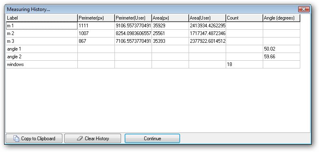
Task: Select the 'm 1' label cell
Action: click(x=42, y=26)
